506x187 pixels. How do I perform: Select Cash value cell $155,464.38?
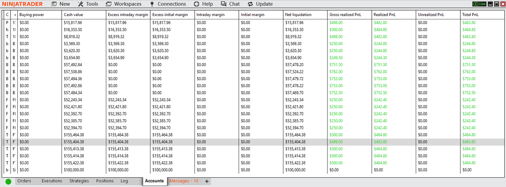[x=83, y=135]
